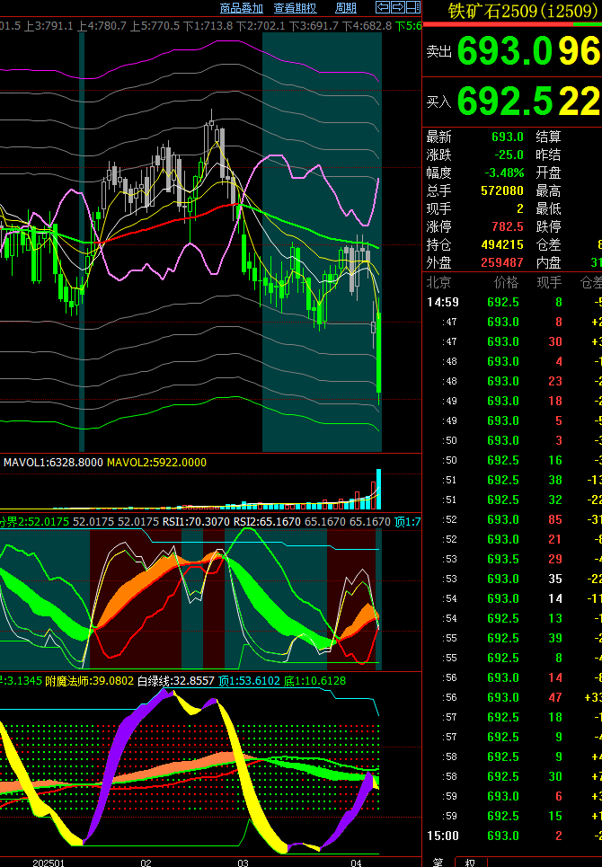
Task: Click the tallest cyan volume bar
Action: (378, 489)
